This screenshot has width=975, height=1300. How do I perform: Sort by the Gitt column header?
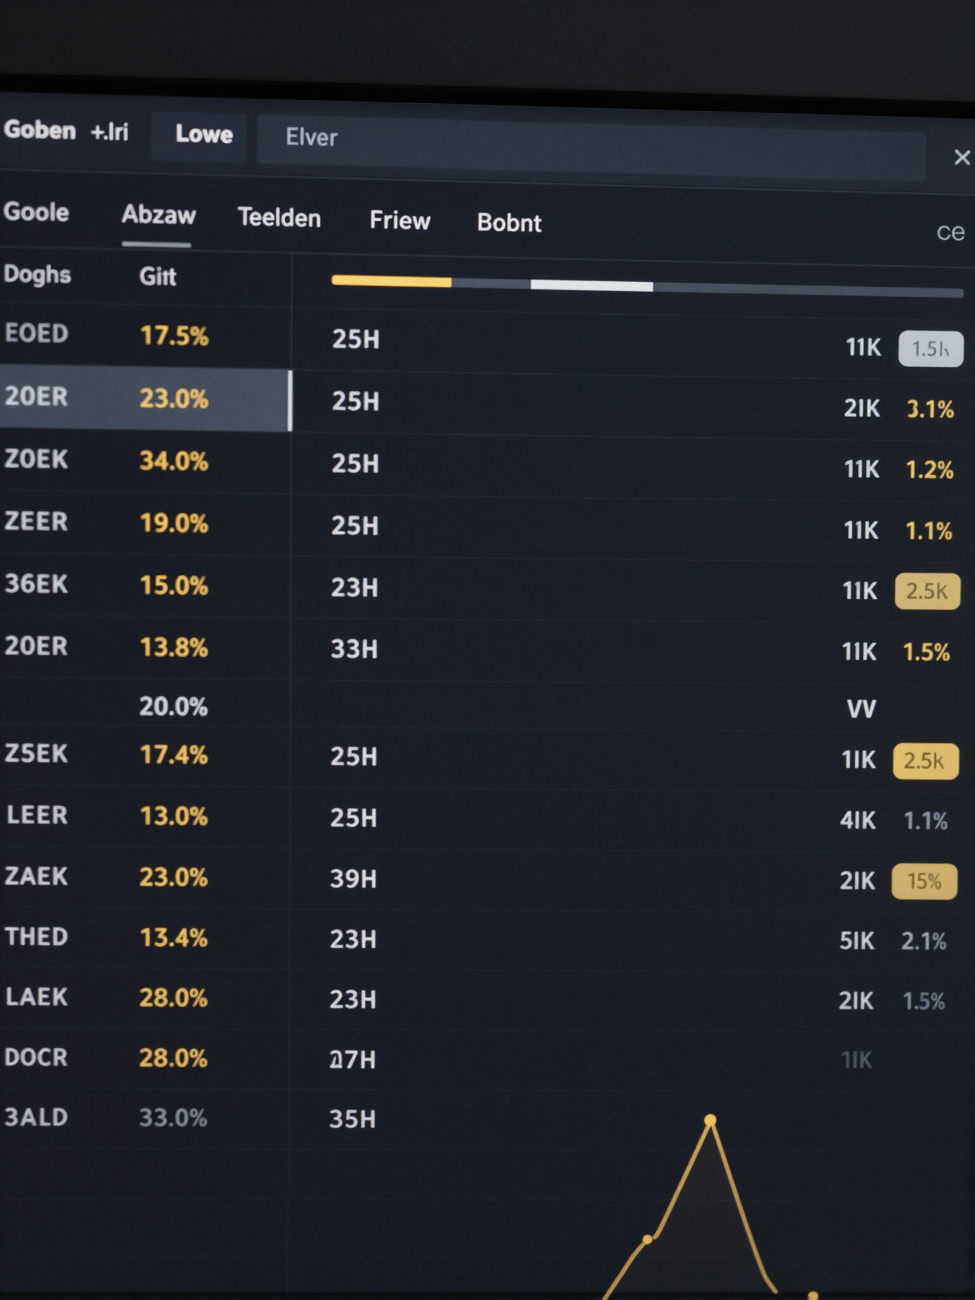(x=157, y=277)
